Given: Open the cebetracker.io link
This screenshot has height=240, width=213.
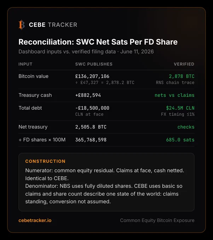Looking at the screenshot, I should 35,220.
